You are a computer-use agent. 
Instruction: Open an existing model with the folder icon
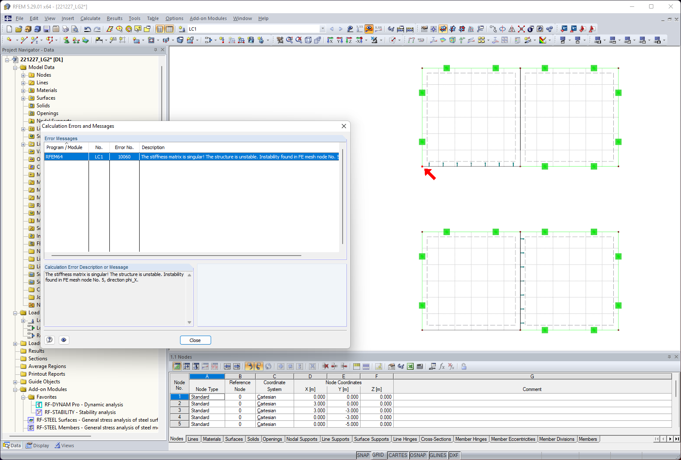[x=19, y=29]
